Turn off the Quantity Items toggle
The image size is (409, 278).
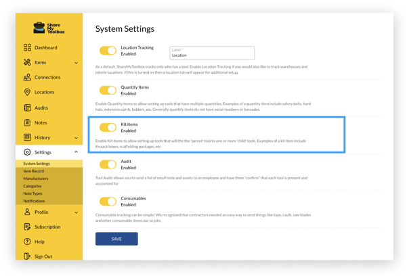(108, 90)
